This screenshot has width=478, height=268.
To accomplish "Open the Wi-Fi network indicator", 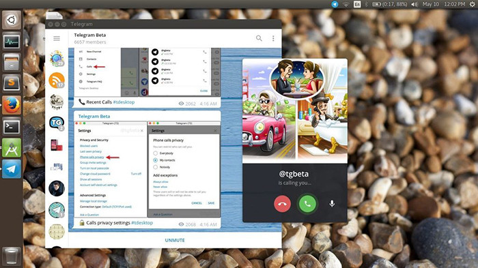I will (346, 4).
